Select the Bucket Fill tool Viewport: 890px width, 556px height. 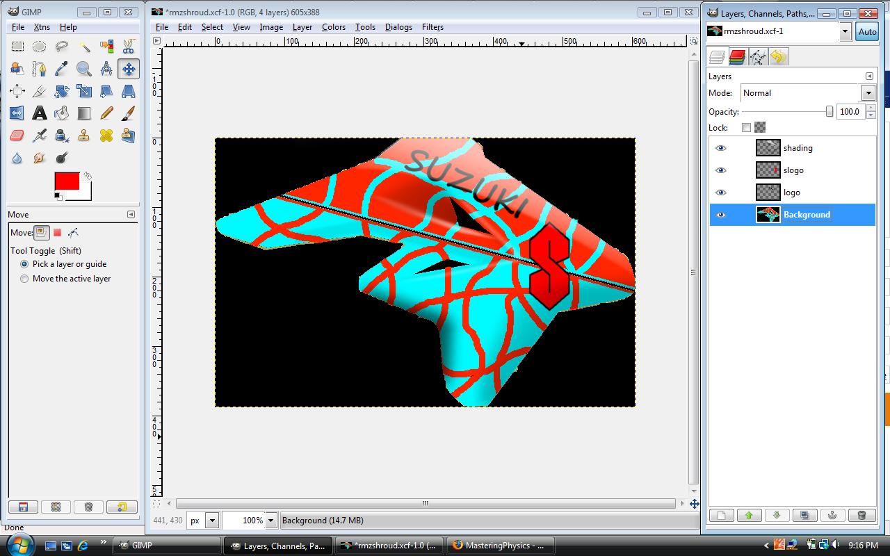pyautogui.click(x=62, y=113)
